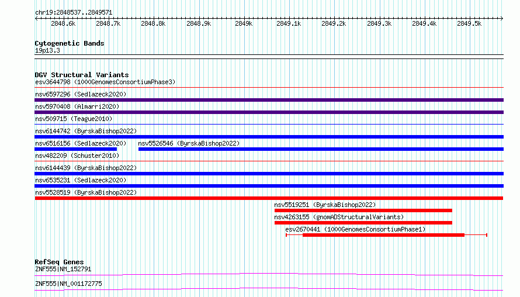Open the nsv6597296 (Sedlazeck2020) label
The width and height of the screenshot is (520, 297).
click(81, 94)
